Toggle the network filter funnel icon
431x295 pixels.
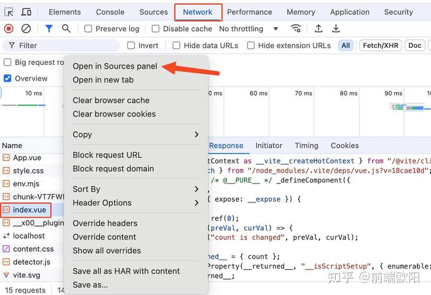tap(49, 28)
